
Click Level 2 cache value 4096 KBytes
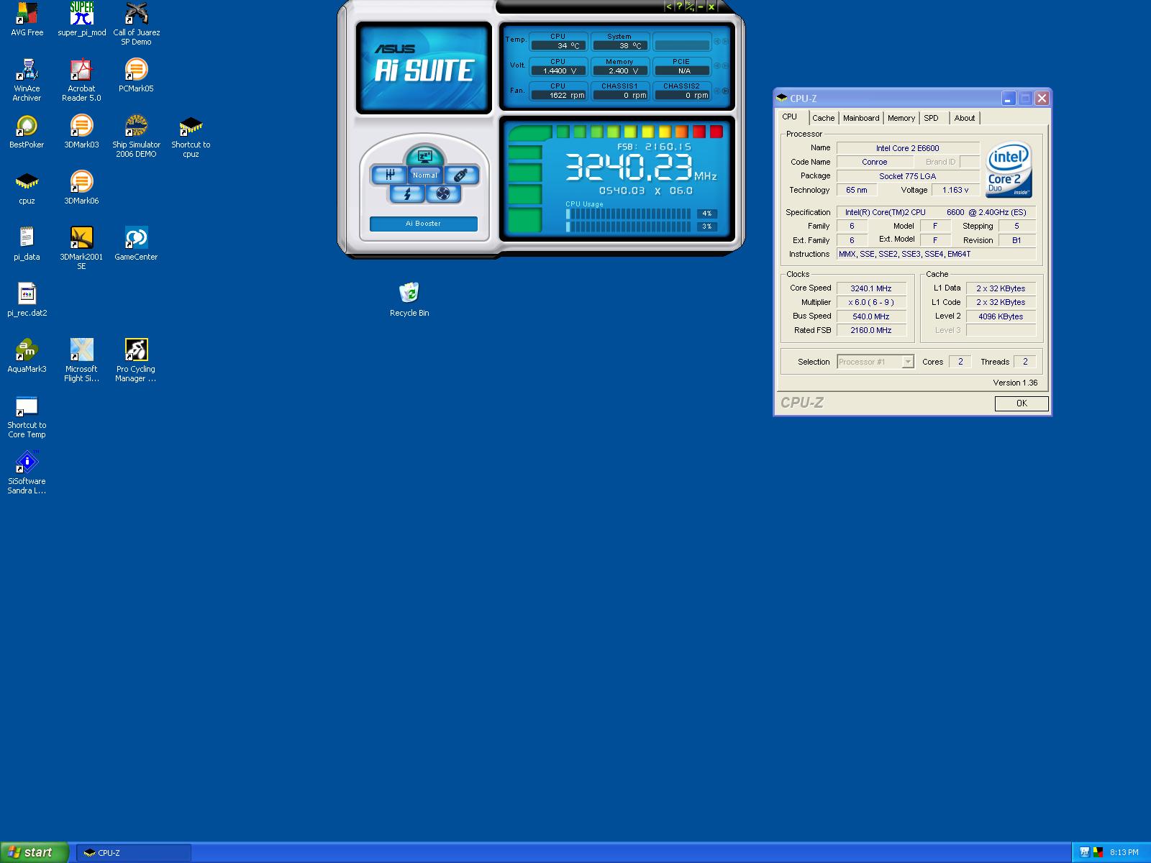point(1001,316)
